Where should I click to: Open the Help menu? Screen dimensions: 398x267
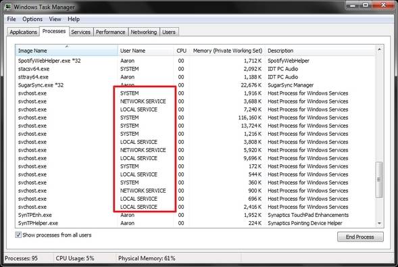74,19
